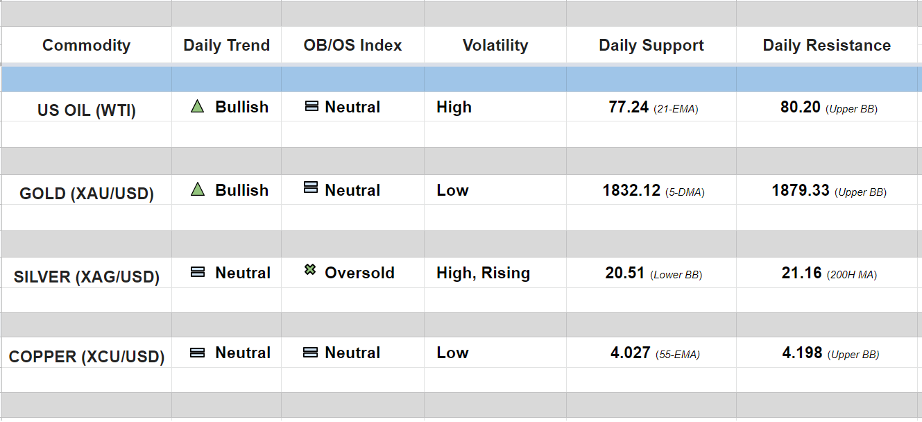Click the Neutral bars icon in Copper Daily Trend
Image resolution: width=922 pixels, height=422 pixels.
click(x=198, y=353)
